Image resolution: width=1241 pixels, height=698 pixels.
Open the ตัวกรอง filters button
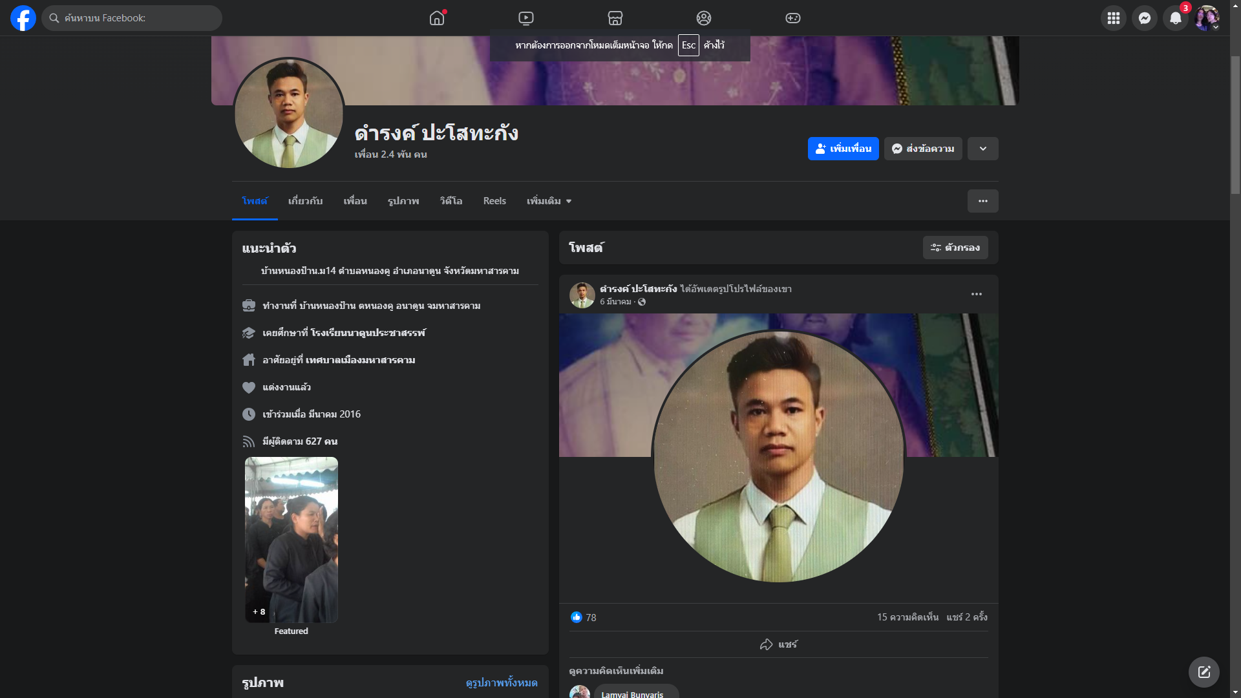[955, 248]
